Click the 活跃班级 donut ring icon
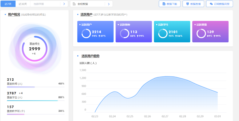 (201, 33)
